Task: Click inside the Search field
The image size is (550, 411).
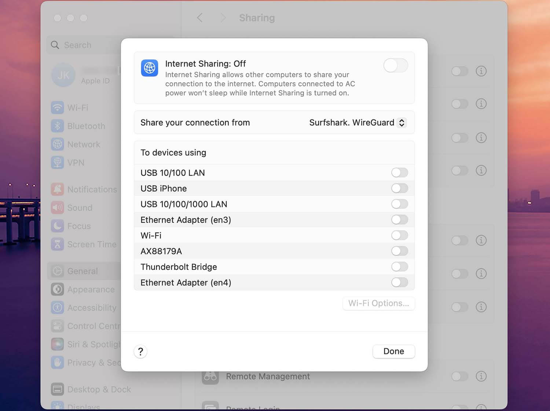Action: pos(78,45)
